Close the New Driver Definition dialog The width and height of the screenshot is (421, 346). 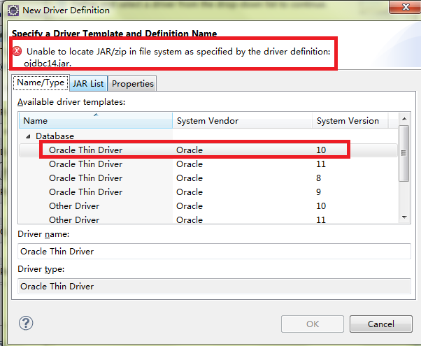coord(405,7)
